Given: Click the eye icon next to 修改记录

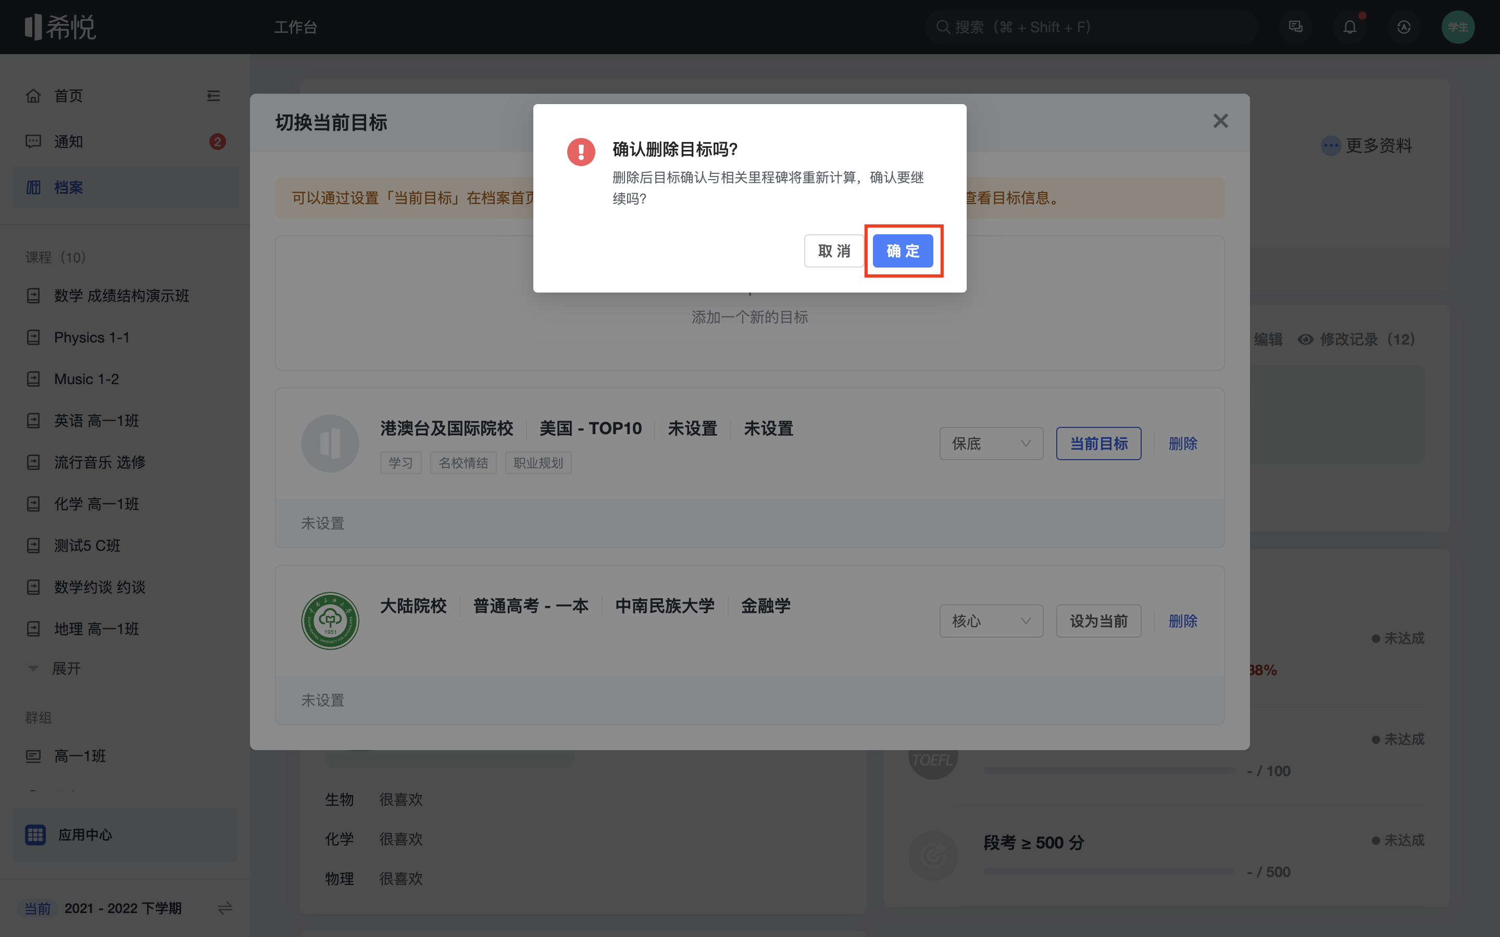Looking at the screenshot, I should point(1305,339).
